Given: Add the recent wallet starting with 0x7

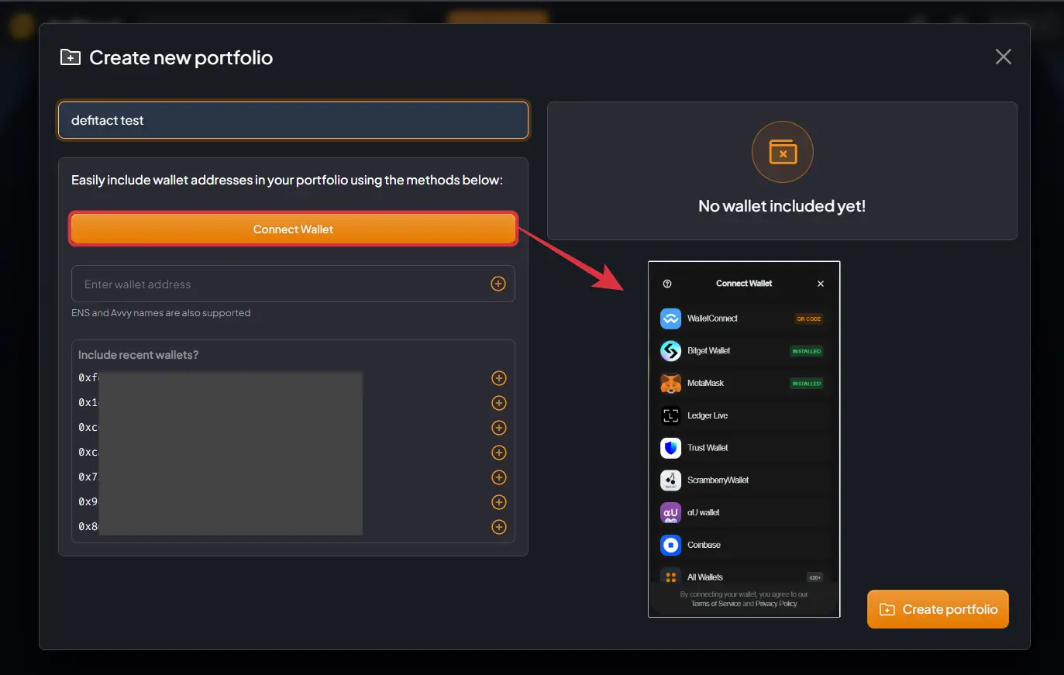Looking at the screenshot, I should 499,477.
